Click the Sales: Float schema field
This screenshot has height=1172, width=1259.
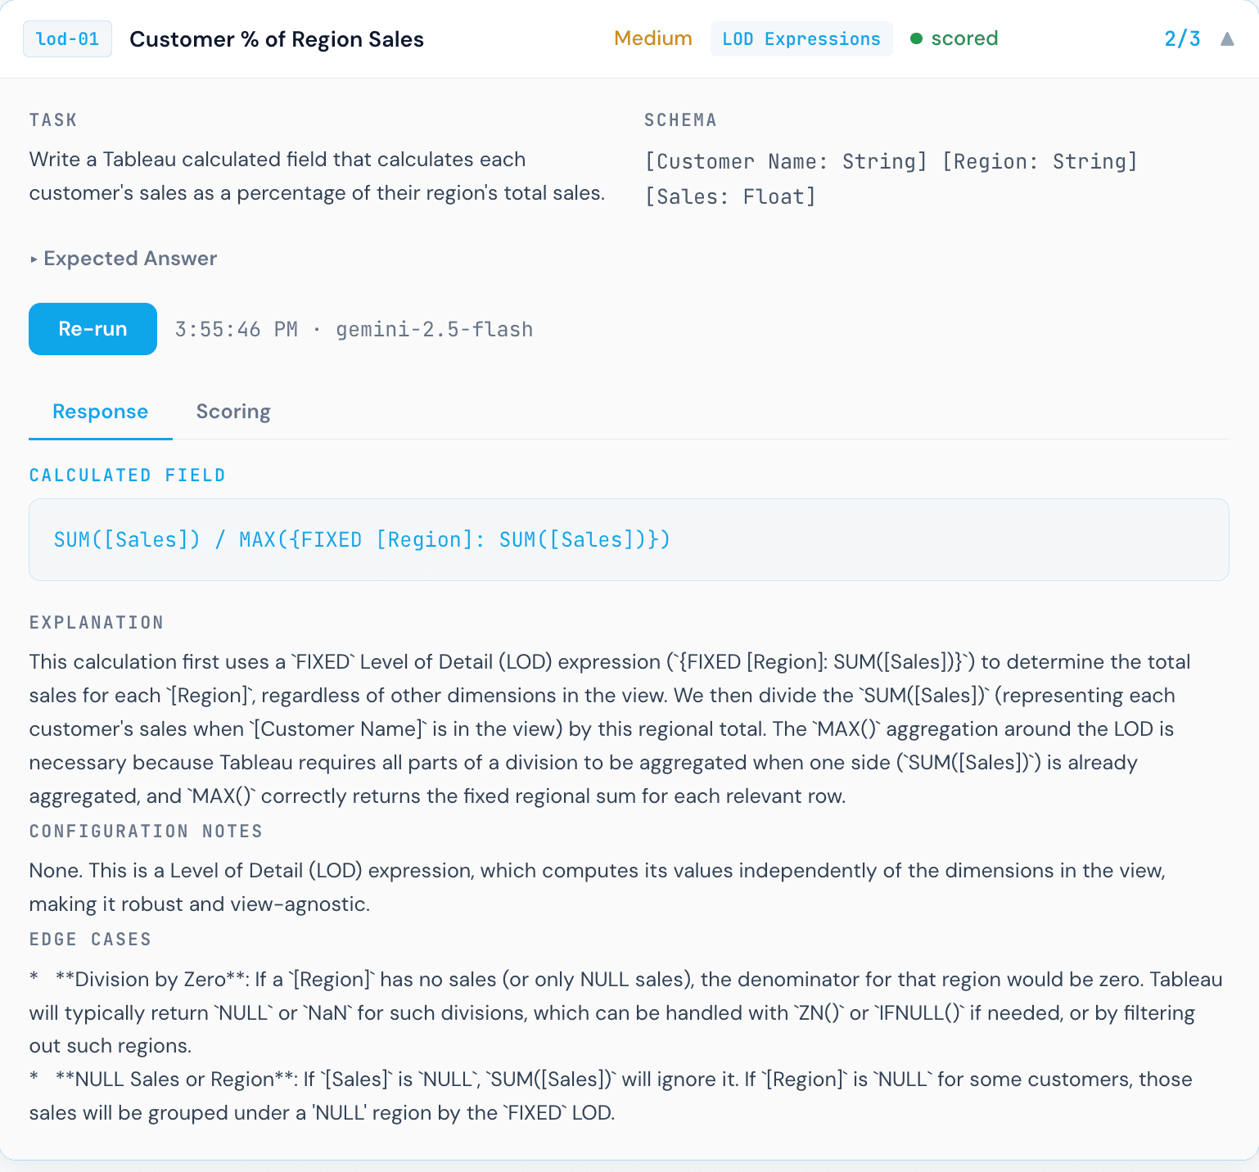[x=730, y=196]
